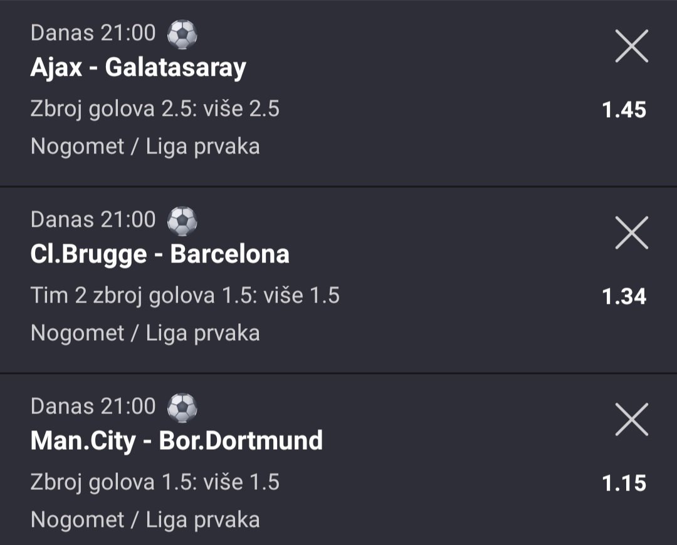Remove the Cl.Brugge - Barcelona selection
The height and width of the screenshot is (545, 677).
(x=631, y=233)
